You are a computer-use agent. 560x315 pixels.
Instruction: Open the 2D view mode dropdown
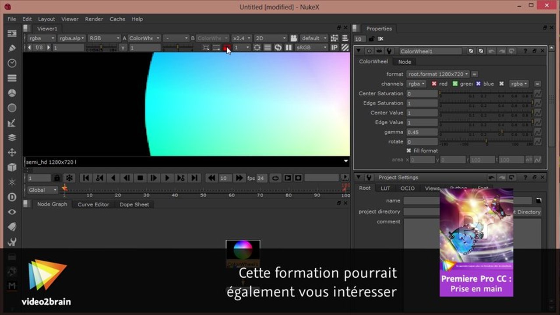[x=271, y=38]
